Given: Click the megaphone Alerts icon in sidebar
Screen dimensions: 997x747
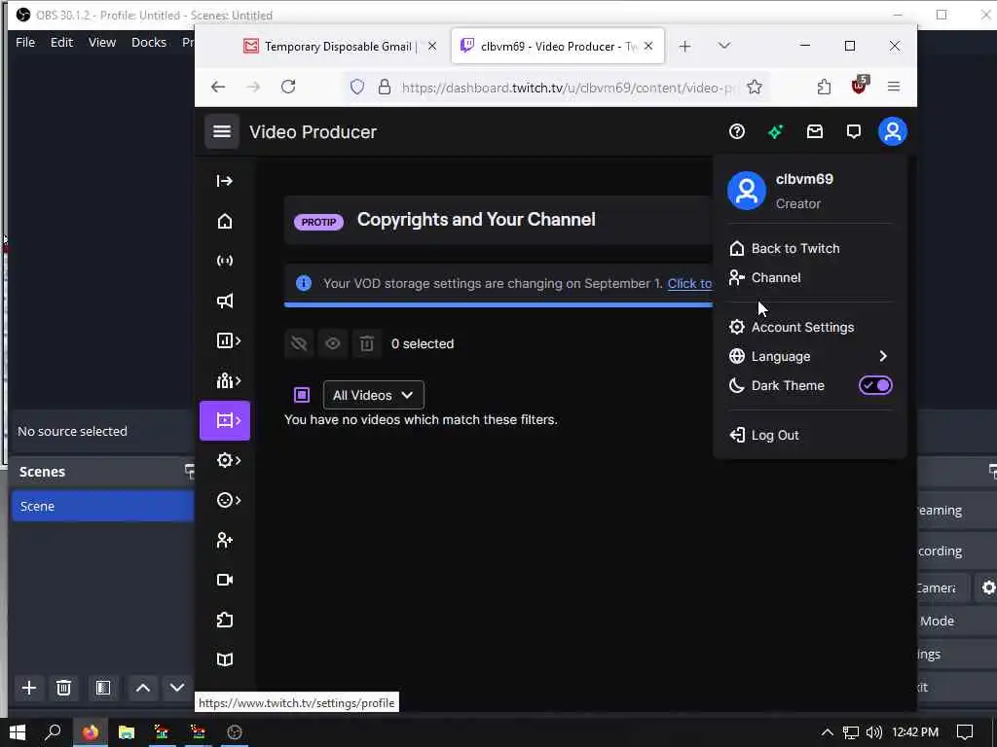Looking at the screenshot, I should [225, 302].
